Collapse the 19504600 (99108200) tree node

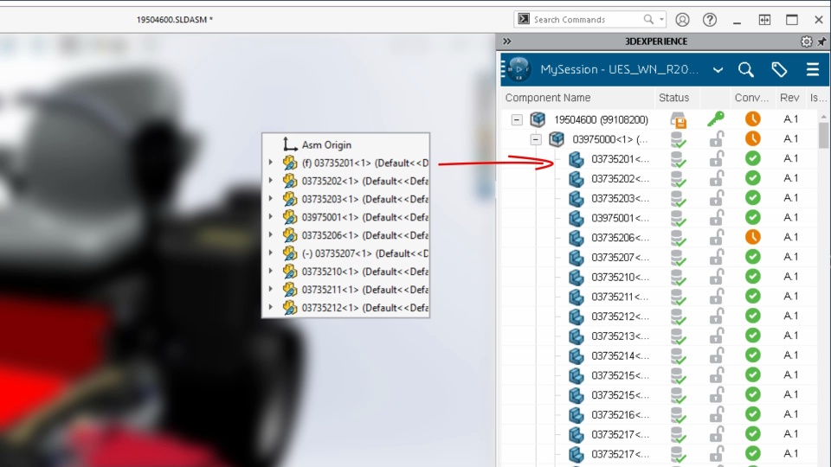tap(517, 119)
